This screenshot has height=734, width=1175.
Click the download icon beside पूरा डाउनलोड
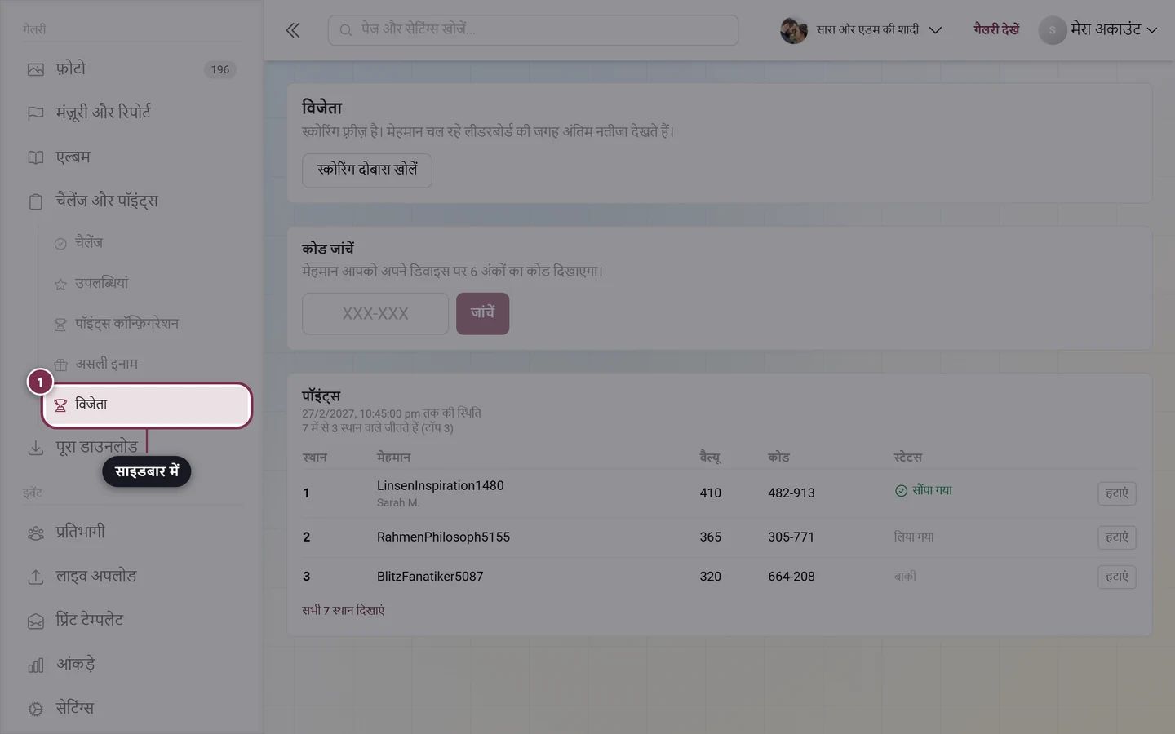coord(36,448)
